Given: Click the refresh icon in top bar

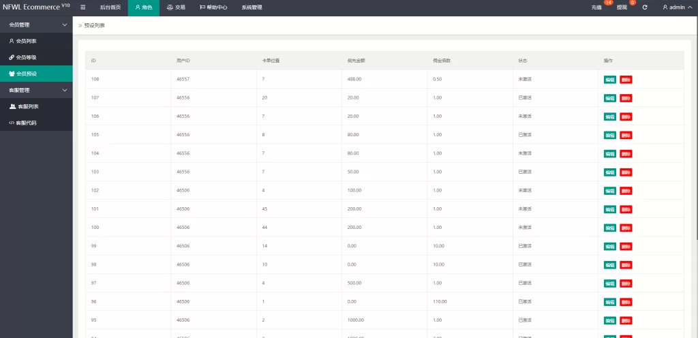Looking at the screenshot, I should 645,7.
